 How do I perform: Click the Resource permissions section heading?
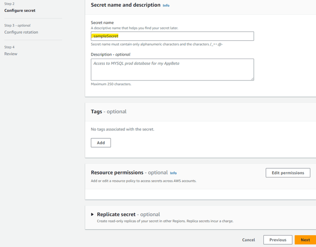click(x=117, y=172)
